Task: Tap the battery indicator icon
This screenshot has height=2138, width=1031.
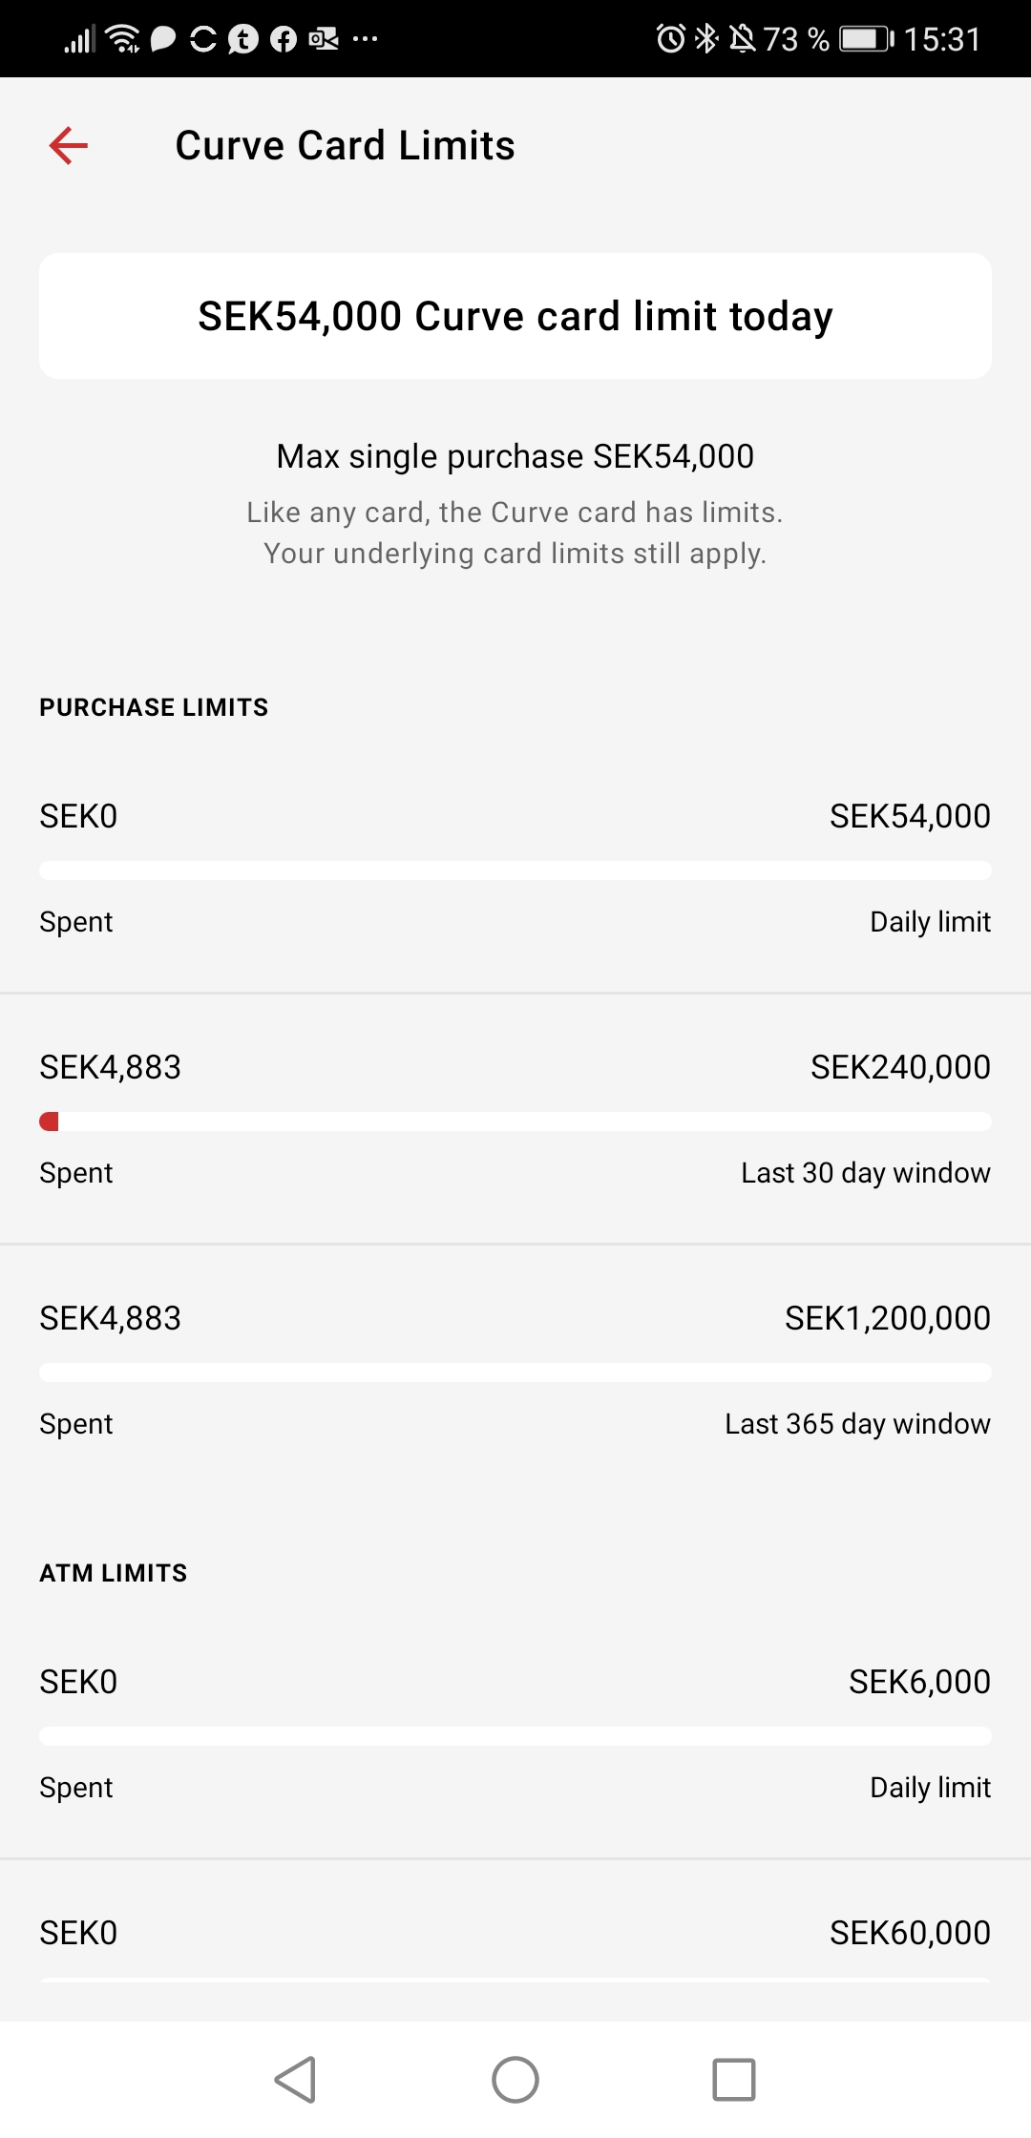Action: coord(867,39)
